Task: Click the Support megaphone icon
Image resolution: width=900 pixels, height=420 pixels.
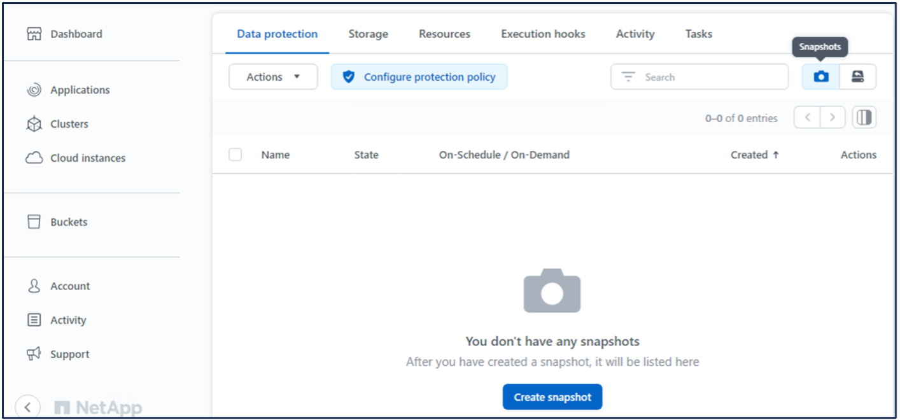Action: pos(34,354)
